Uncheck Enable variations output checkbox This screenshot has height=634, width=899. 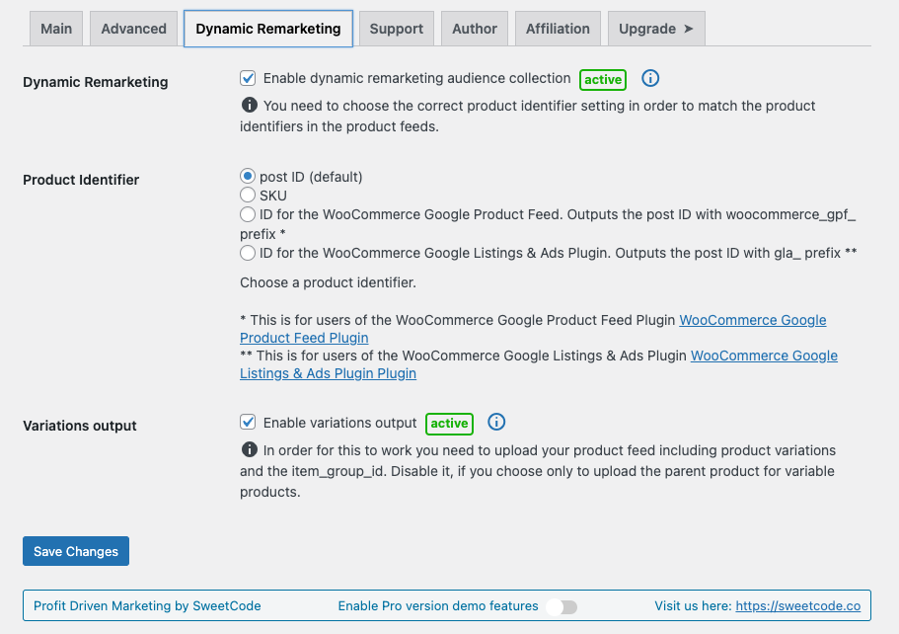coord(248,423)
